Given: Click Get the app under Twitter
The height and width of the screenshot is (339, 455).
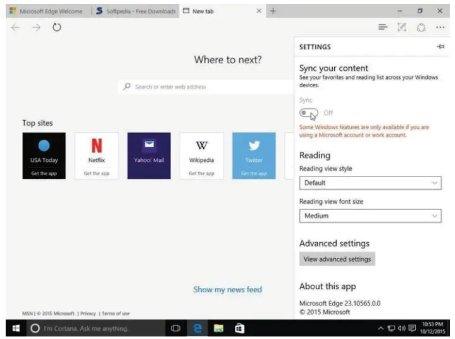Looking at the screenshot, I should click(254, 173).
